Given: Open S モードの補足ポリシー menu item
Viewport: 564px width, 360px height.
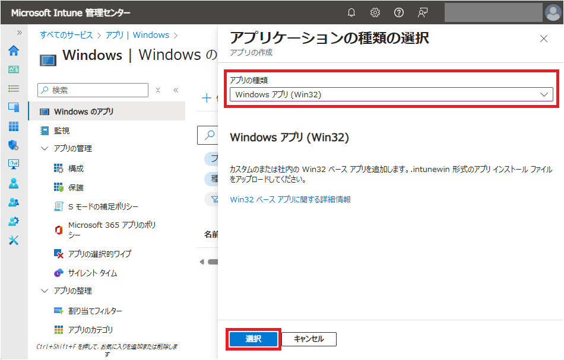Looking at the screenshot, I should (x=103, y=206).
